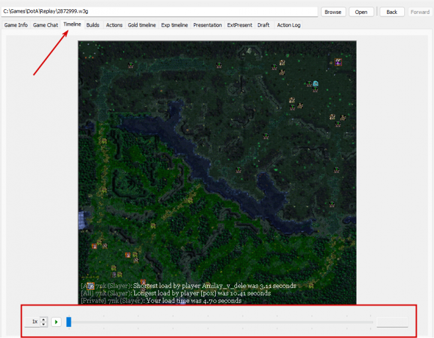The width and height of the screenshot is (434, 338).
Task: Click the 'Shortest load by player' chat line
Action: [x=189, y=286]
